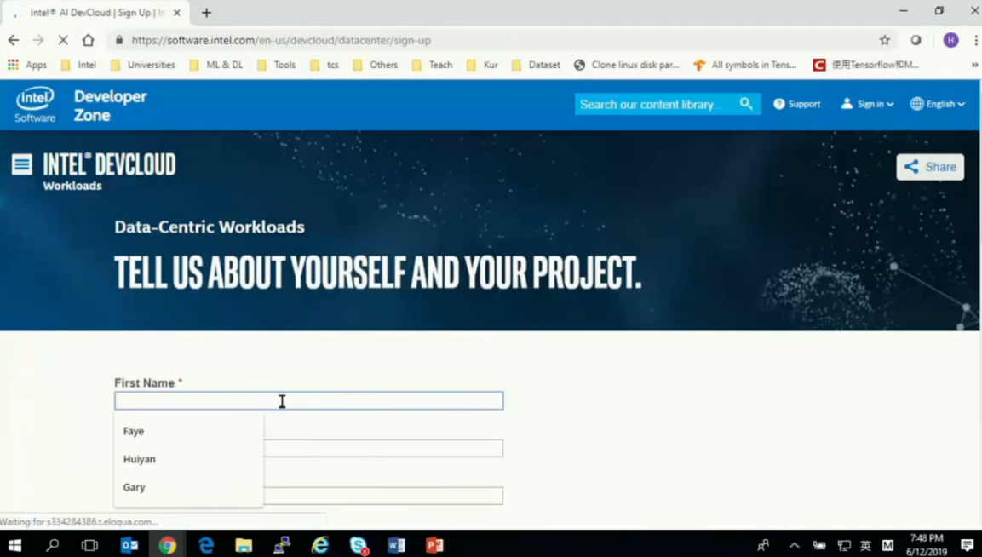Open the Teach bookmarks folder
The image size is (982, 557).
pos(432,65)
